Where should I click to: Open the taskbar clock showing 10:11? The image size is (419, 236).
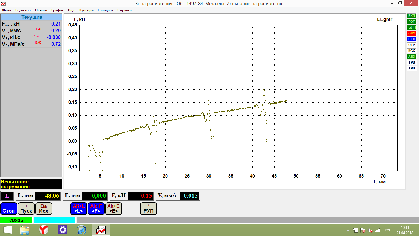tap(405, 230)
